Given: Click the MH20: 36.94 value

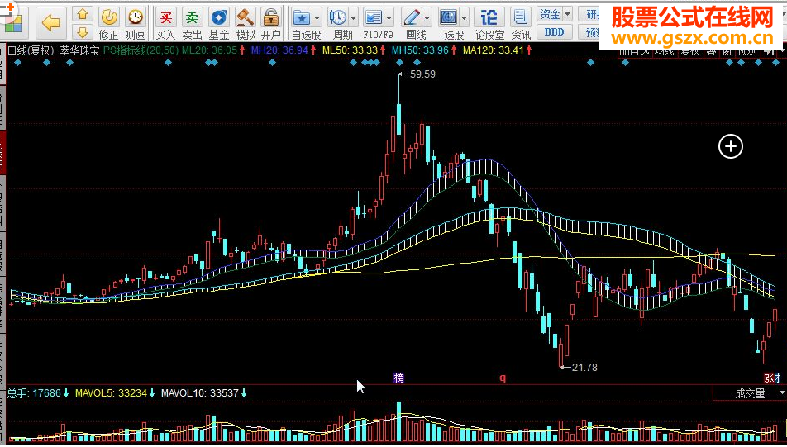Looking at the screenshot, I should [279, 50].
